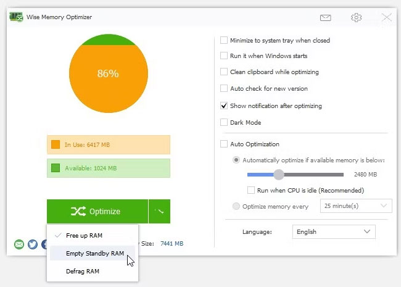
Task: Tick Clean clipboard while optimizing
Action: pos(224,72)
